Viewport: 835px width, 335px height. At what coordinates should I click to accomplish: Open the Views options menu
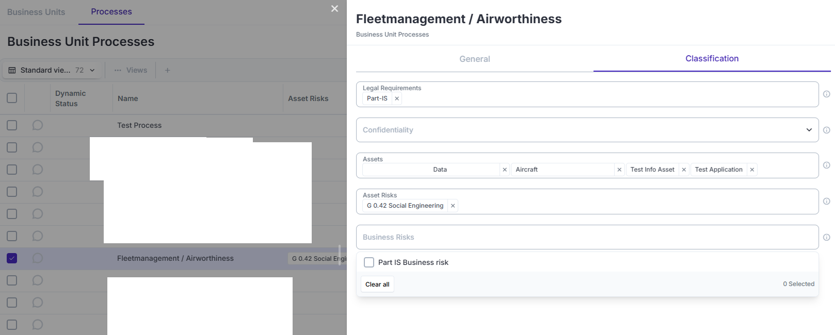(131, 70)
